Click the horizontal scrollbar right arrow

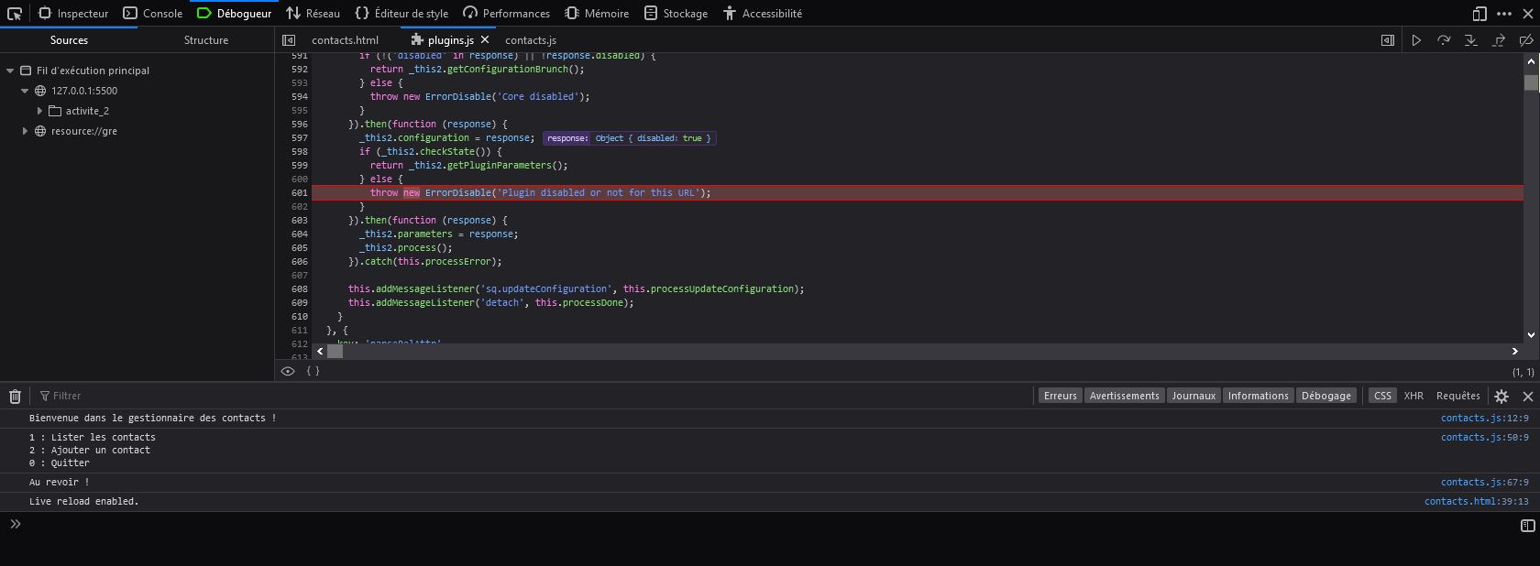pos(1514,352)
